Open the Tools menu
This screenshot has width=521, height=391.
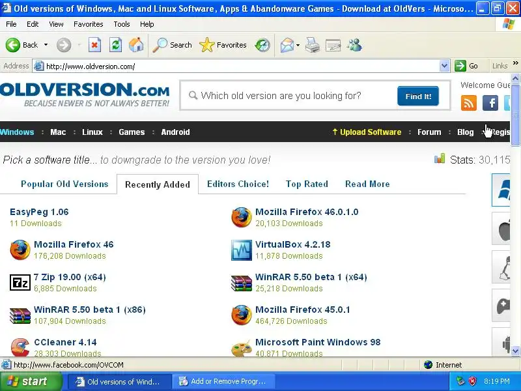coord(122,24)
